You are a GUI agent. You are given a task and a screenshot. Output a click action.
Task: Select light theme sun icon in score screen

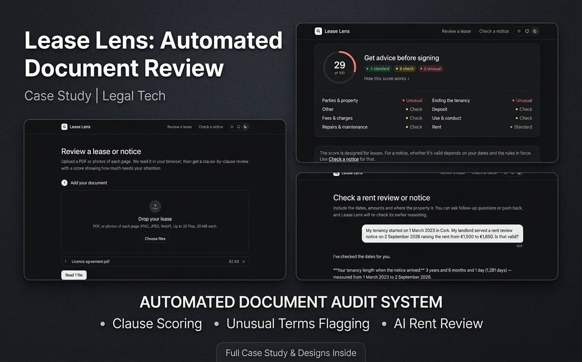coord(519,31)
